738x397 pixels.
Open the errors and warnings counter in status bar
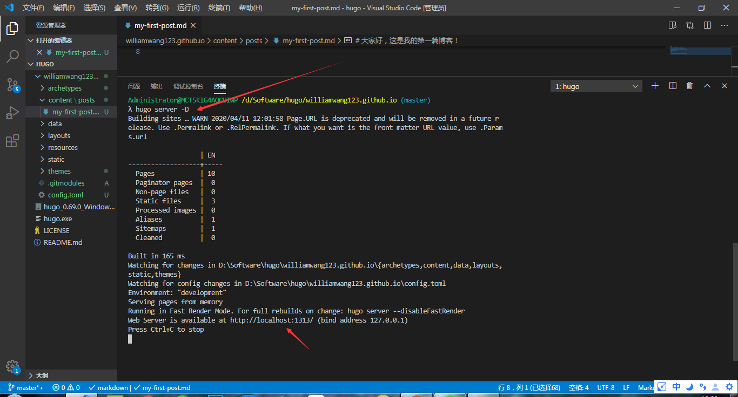66,387
